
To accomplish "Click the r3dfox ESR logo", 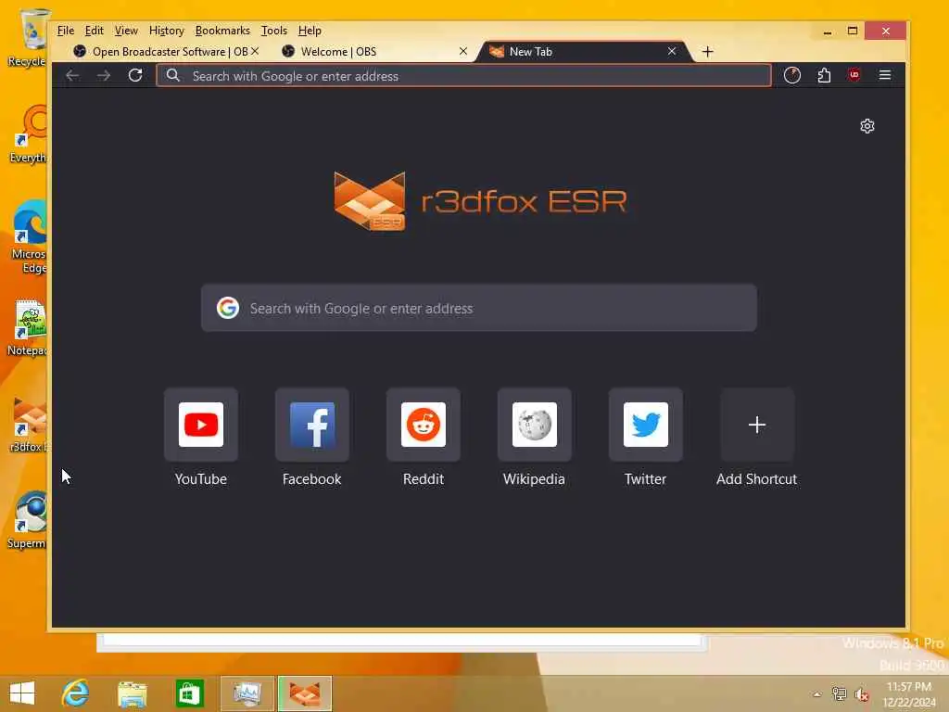I will [481, 201].
